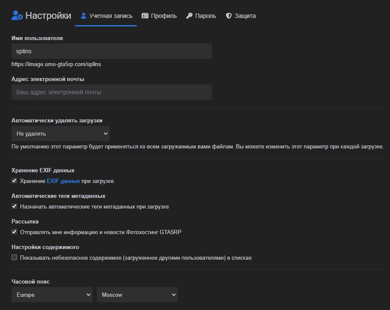Click the username field containing splins
This screenshot has width=390, height=310.
[112, 51]
